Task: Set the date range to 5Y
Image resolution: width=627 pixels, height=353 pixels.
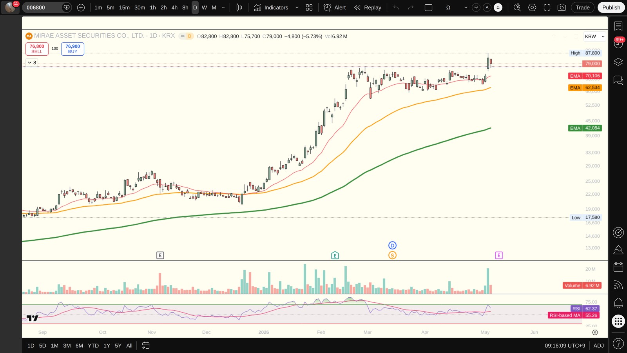Action: (118, 346)
